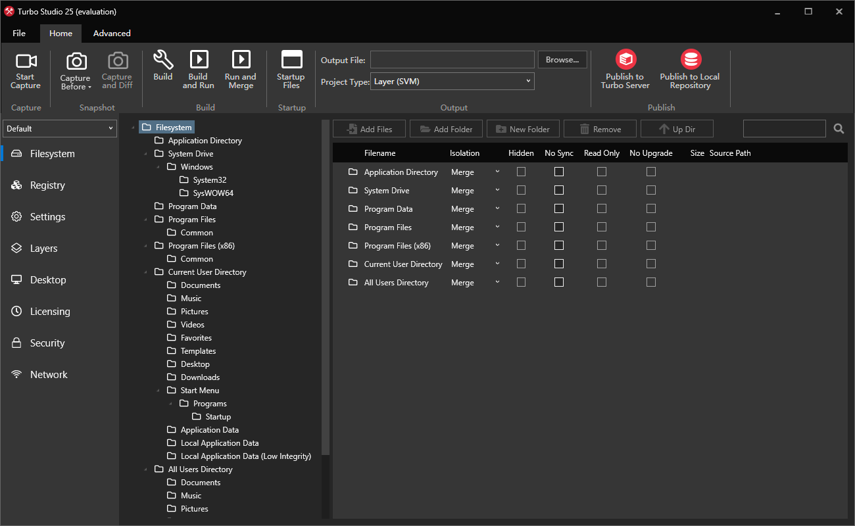Enable Hidden for Application Directory row
The width and height of the screenshot is (855, 526).
coord(522,172)
